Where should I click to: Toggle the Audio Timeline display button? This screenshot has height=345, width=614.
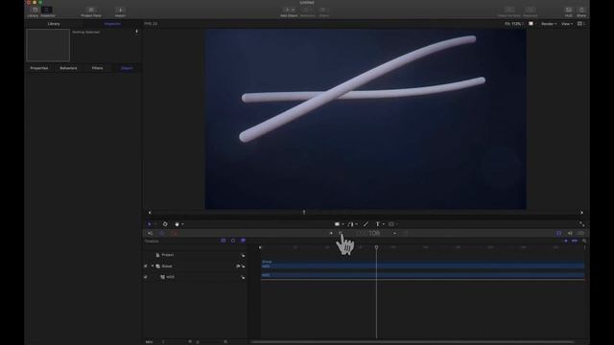pyautogui.click(x=570, y=234)
